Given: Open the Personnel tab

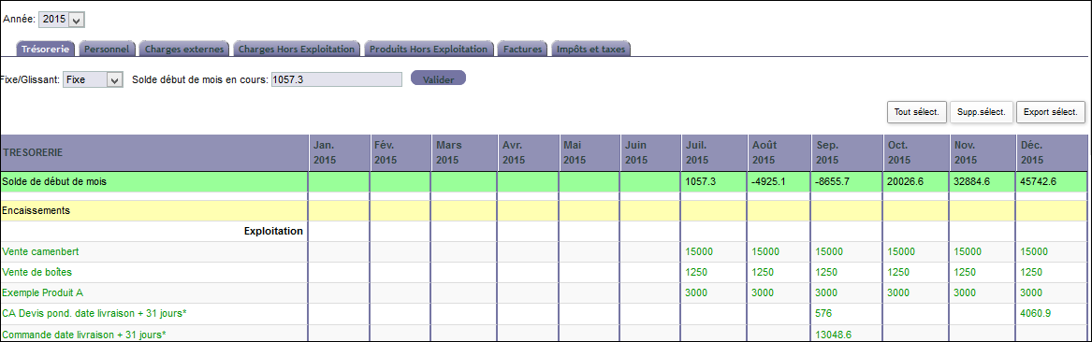Looking at the screenshot, I should (x=107, y=50).
